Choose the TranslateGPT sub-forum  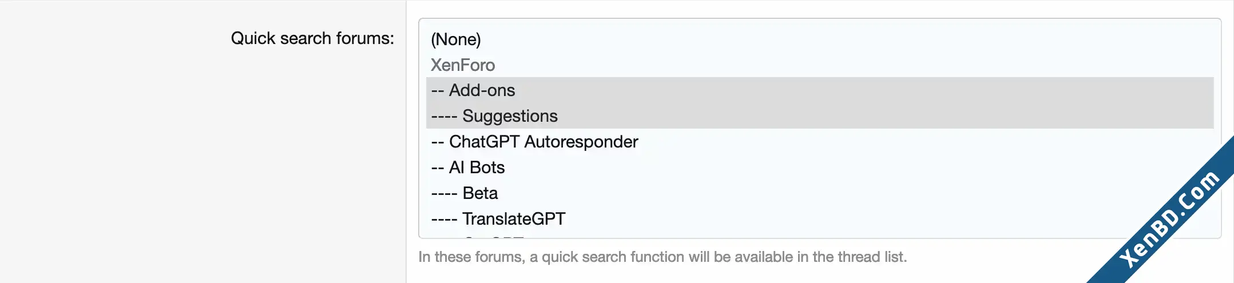coord(819,219)
